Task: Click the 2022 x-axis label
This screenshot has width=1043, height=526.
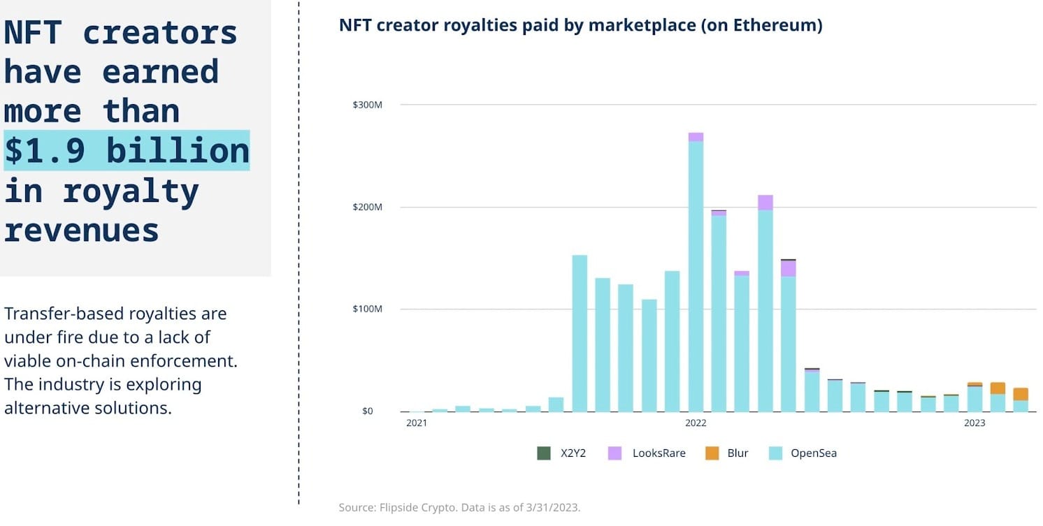Action: click(696, 423)
